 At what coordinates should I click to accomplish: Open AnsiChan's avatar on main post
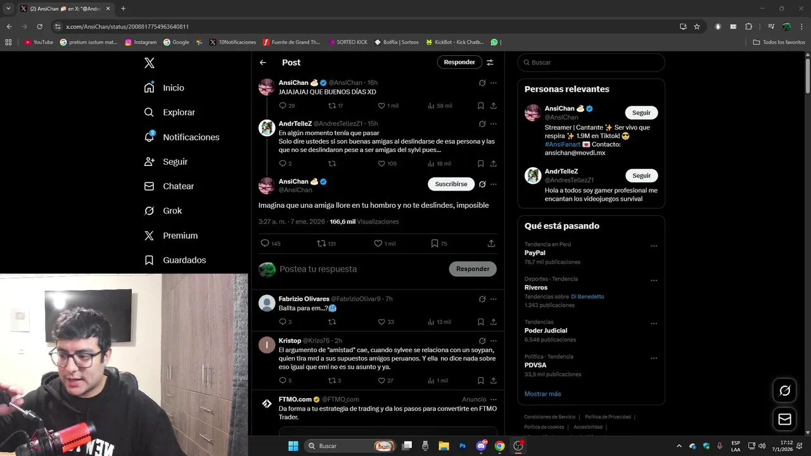tap(267, 186)
